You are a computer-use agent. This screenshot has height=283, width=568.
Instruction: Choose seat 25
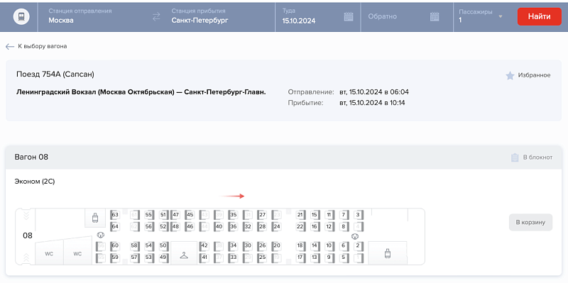[x=262, y=258]
